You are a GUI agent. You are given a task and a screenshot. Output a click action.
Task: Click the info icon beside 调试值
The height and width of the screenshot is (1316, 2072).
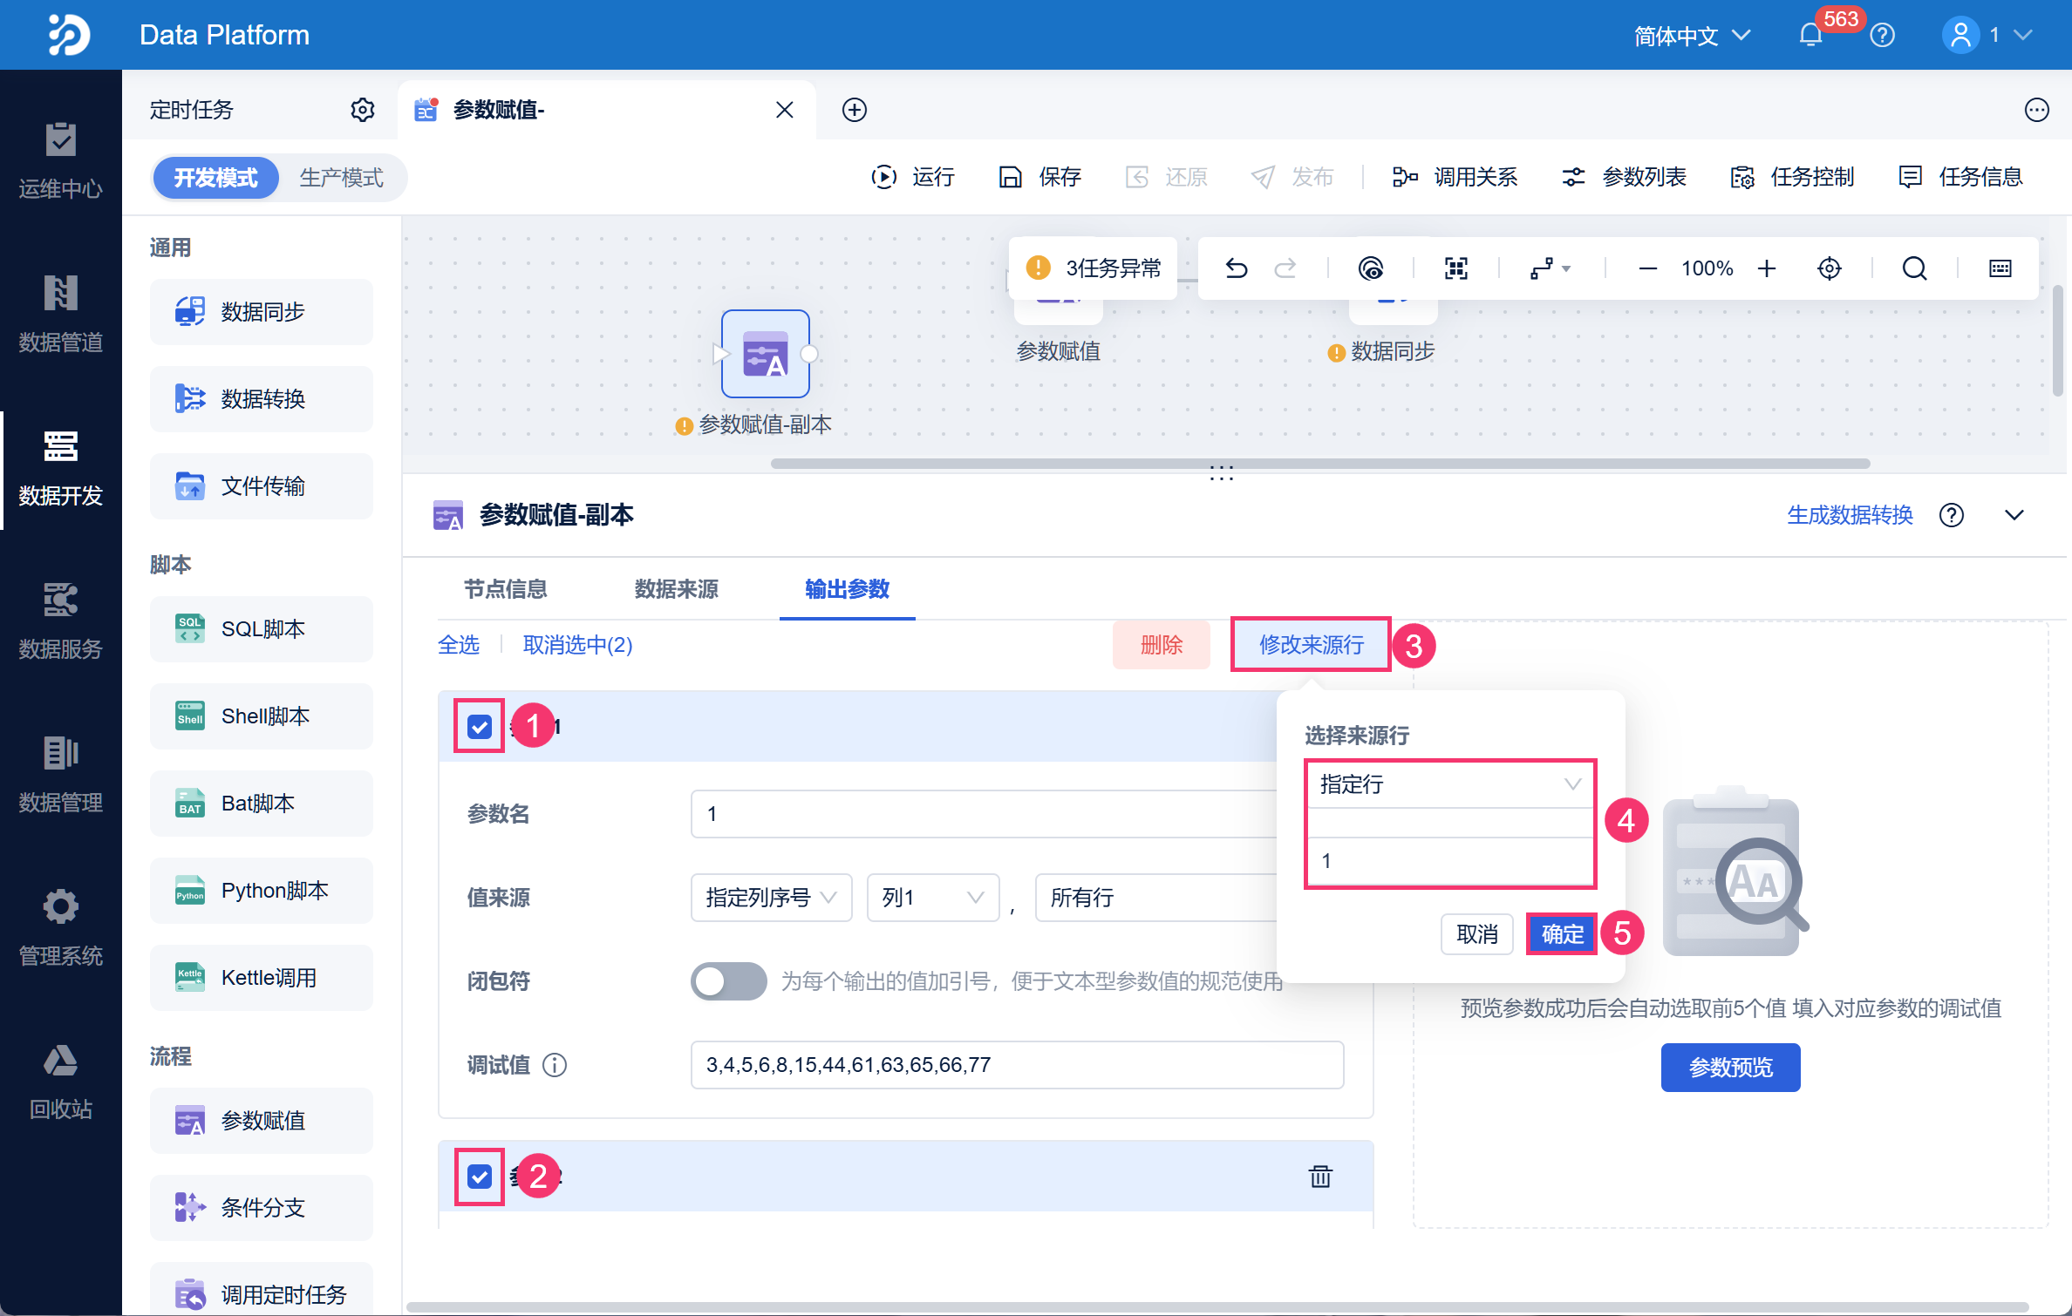pos(555,1065)
